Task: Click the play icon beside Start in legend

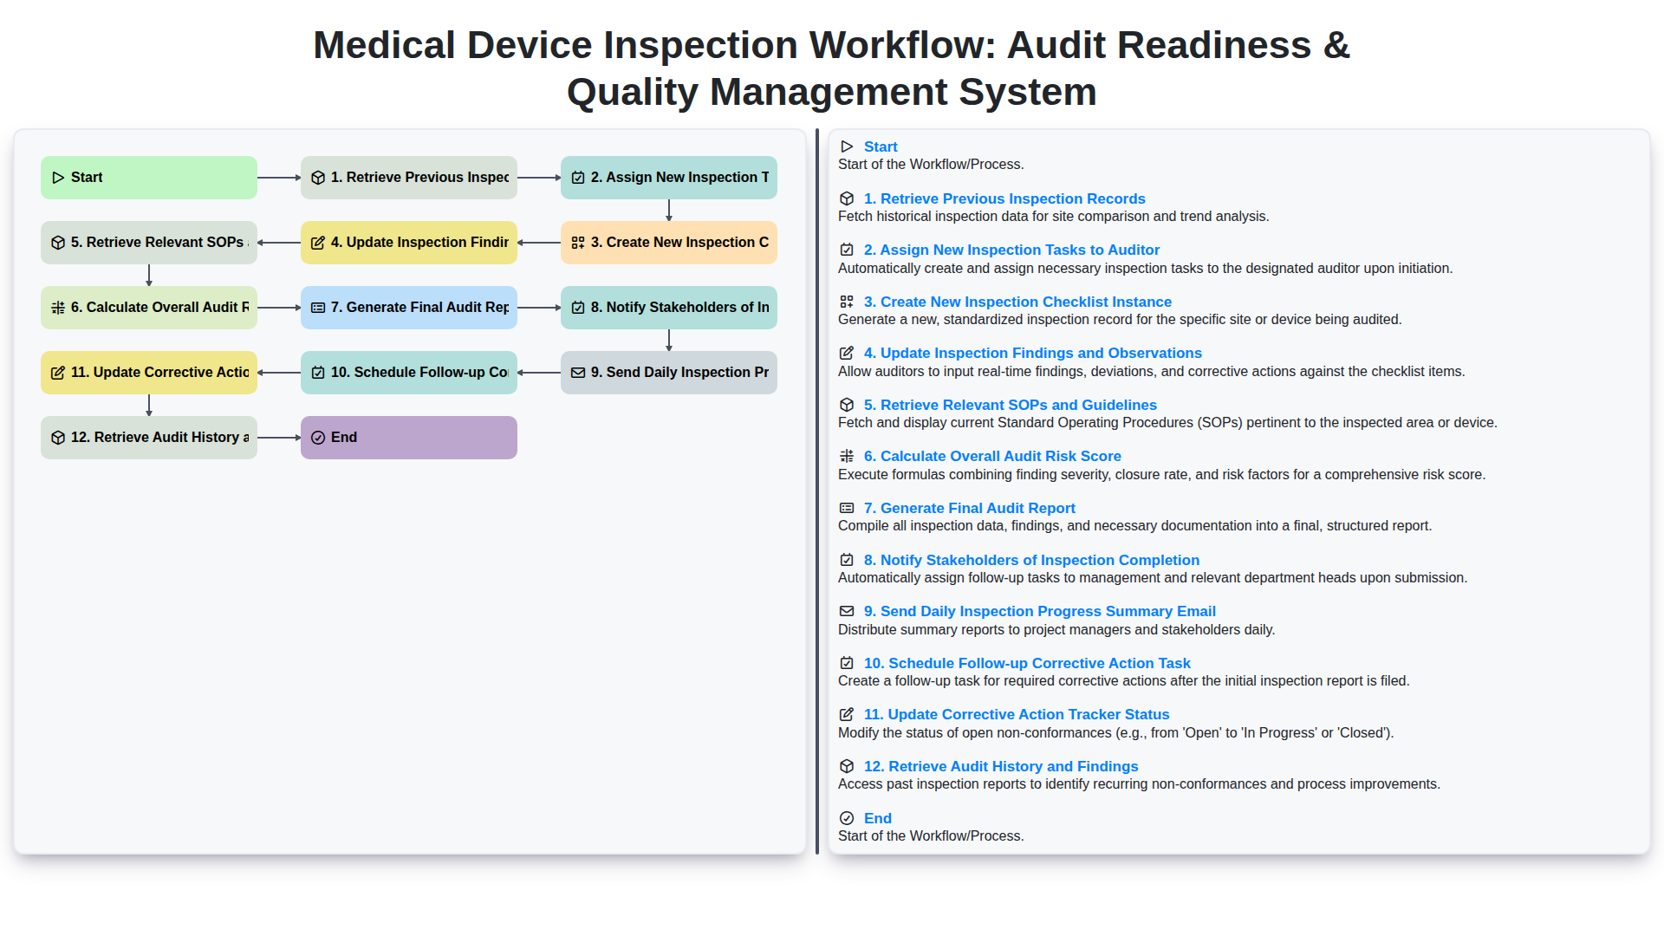Action: (x=847, y=146)
